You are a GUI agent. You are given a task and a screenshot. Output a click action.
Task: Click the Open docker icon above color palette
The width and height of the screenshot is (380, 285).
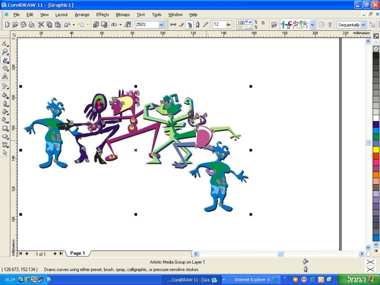376,36
